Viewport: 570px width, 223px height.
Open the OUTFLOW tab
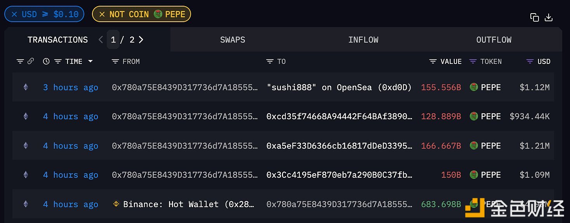point(494,39)
